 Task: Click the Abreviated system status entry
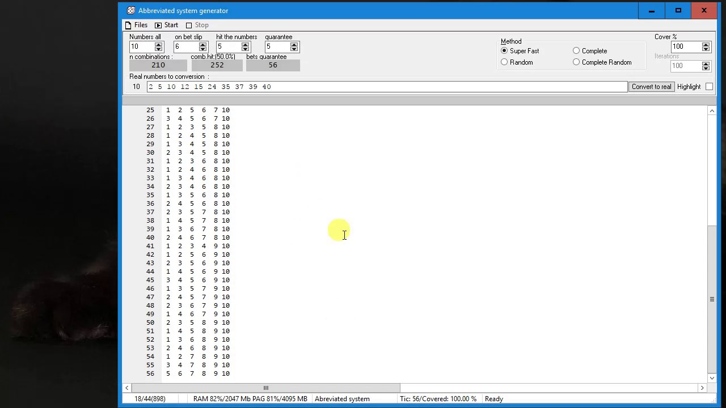coord(342,399)
